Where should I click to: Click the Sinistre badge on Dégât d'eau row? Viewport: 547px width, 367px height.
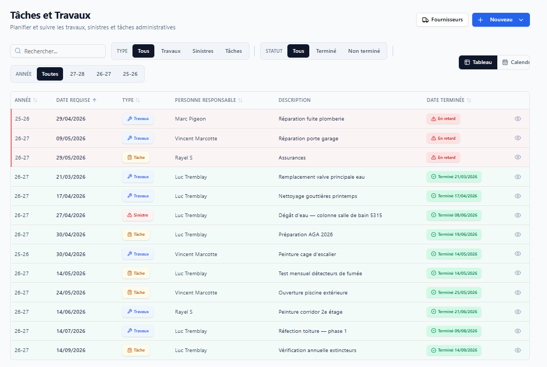point(137,215)
